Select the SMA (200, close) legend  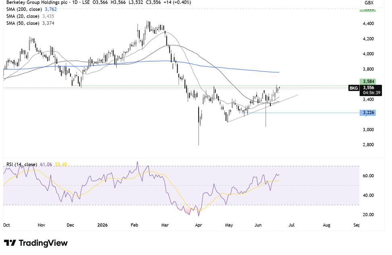pos(24,9)
